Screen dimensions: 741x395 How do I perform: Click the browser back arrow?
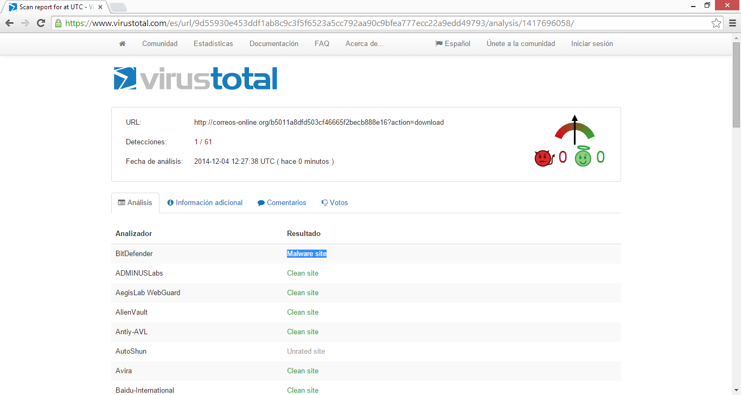(9, 23)
